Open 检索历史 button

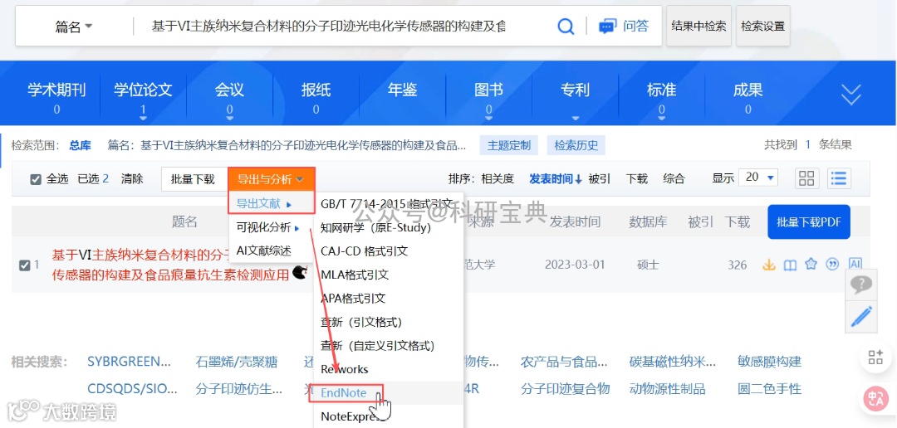(576, 145)
